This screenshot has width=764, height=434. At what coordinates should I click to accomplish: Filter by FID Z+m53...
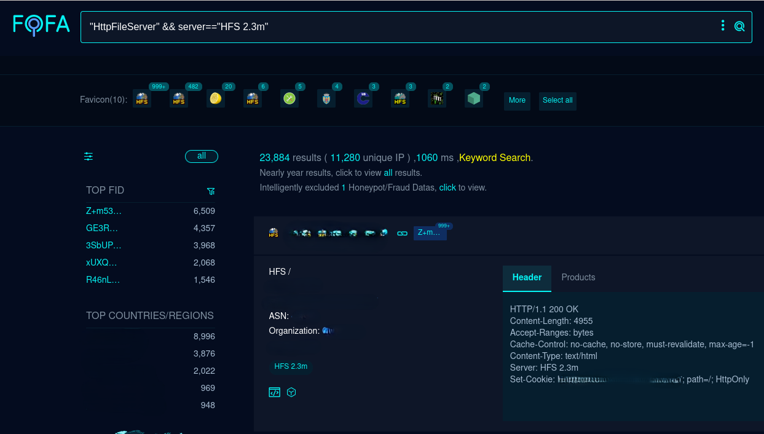(104, 211)
